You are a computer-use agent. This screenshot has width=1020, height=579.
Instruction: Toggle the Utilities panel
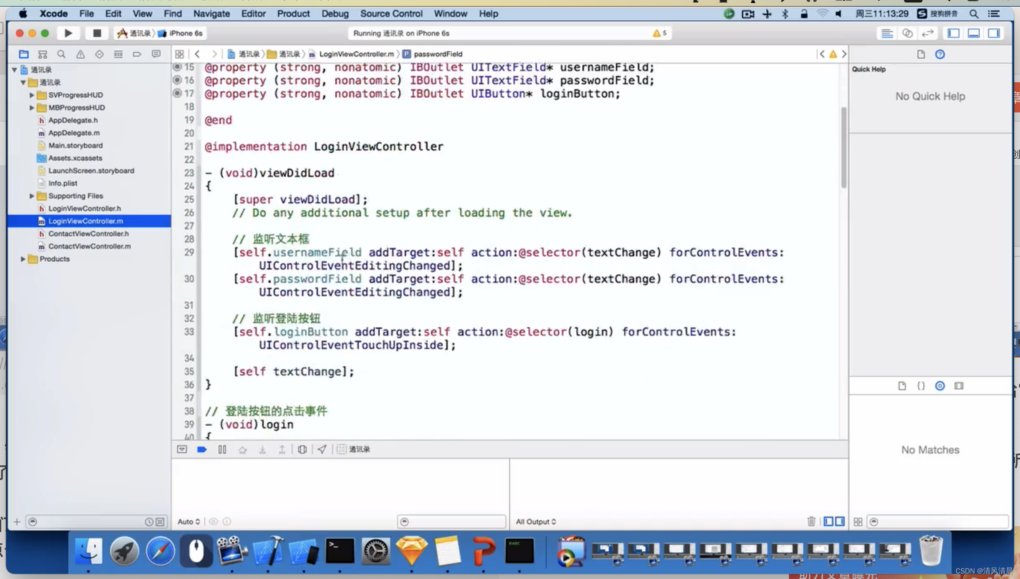coord(994,33)
